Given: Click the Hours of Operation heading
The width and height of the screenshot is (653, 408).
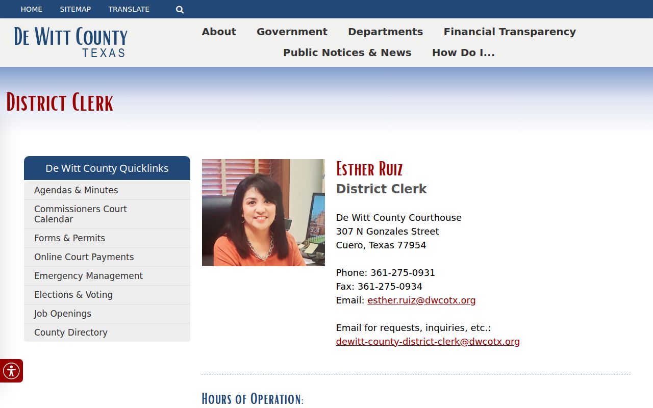Looking at the screenshot, I should click(x=253, y=398).
